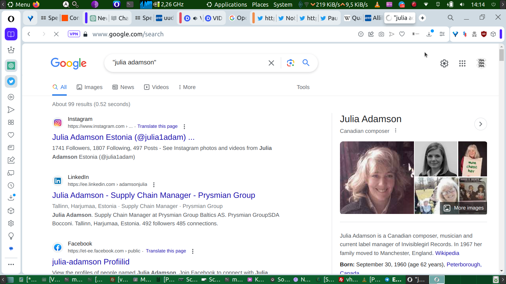This screenshot has height=284, width=506.
Task: Take a snapshot with the camera icon
Action: pyautogui.click(x=381, y=34)
